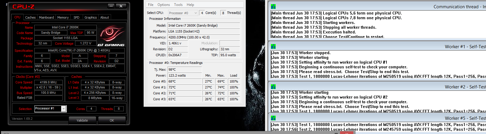Image resolution: width=486 pixels, height=134 pixels.
Task: Click the Worker #5 window icon
Action: [x=273, y=118]
